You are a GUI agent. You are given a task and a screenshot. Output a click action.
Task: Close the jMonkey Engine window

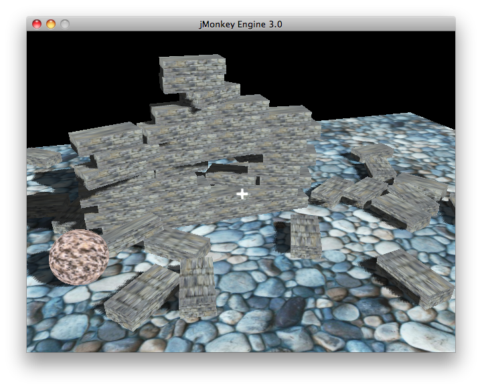(36, 24)
